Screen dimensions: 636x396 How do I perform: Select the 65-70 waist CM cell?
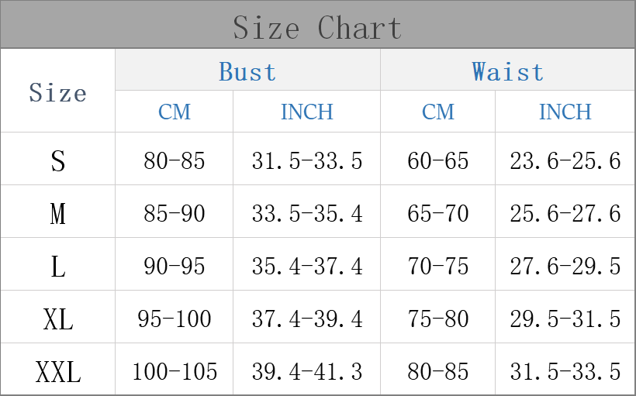point(437,214)
